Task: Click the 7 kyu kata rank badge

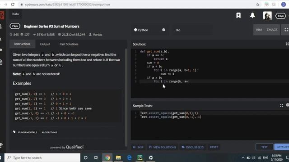Action: [x=15, y=26]
